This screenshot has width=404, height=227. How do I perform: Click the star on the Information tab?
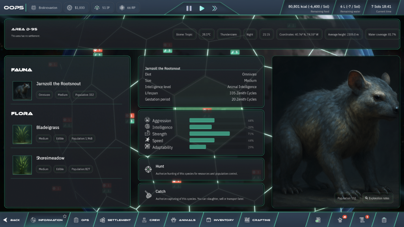tap(65, 216)
